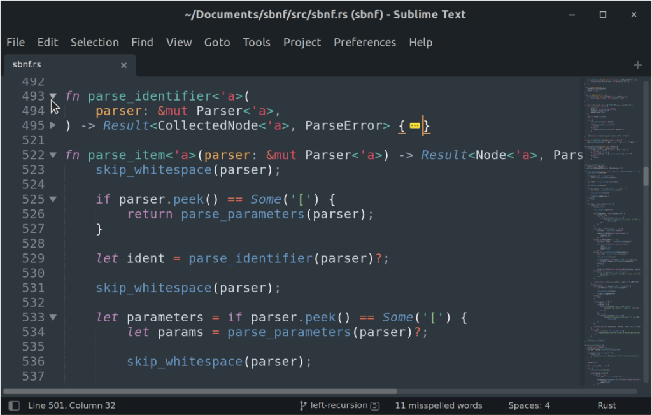Toggle the side bar icon in status bar

point(14,405)
